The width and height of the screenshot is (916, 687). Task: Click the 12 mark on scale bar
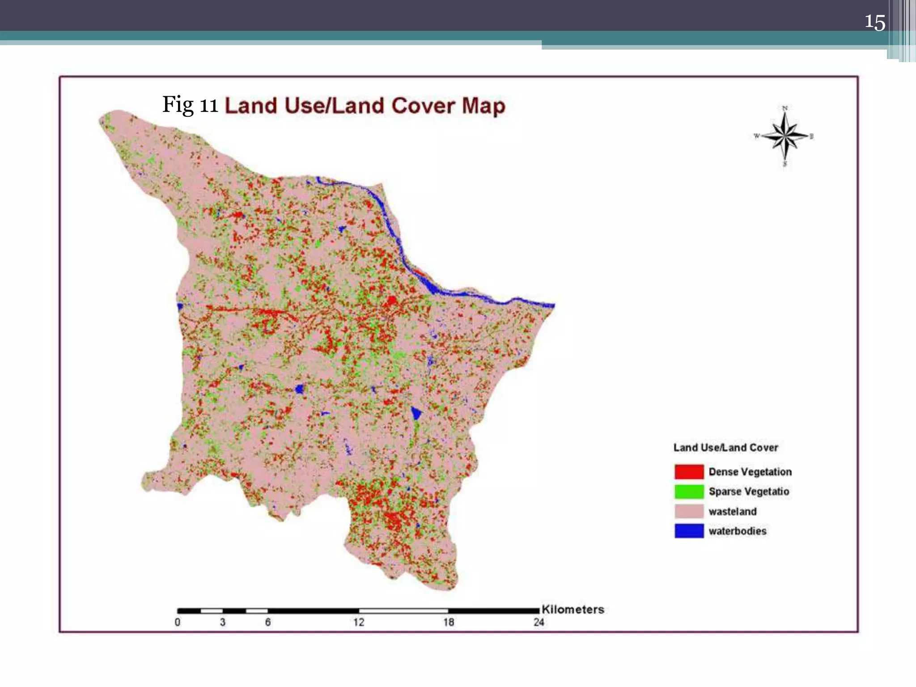pos(359,622)
